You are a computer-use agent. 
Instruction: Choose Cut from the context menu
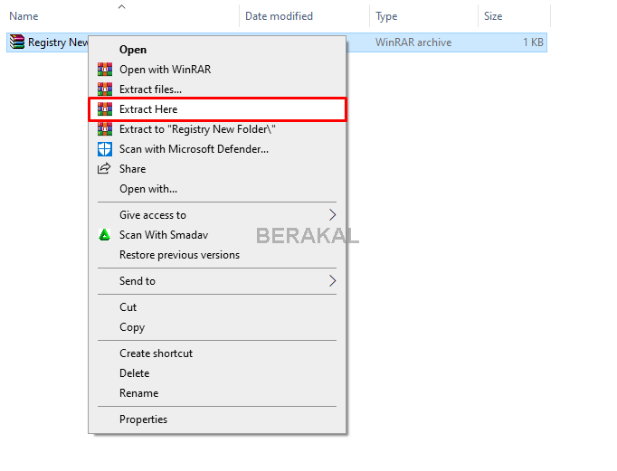coord(128,307)
